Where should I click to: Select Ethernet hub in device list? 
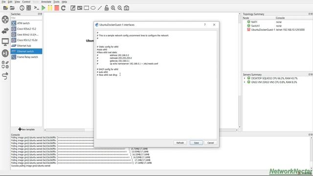click(26, 45)
